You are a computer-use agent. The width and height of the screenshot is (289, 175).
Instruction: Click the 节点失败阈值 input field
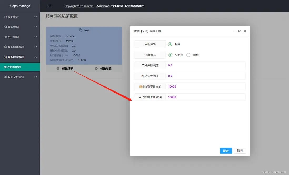point(206,65)
